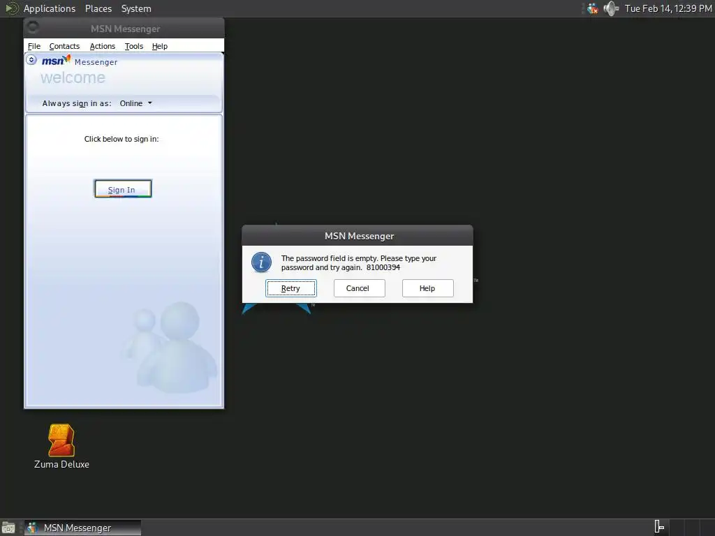Collapse the Messenger header with the round arrow button
This screenshot has height=536, width=715.
pyautogui.click(x=31, y=60)
